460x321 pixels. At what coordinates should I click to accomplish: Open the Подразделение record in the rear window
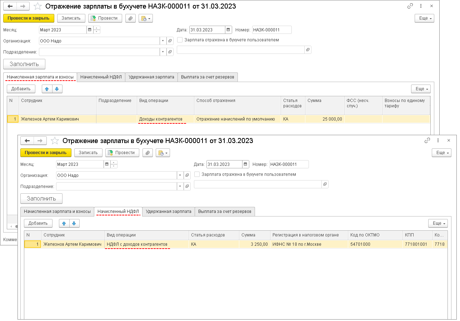[170, 52]
